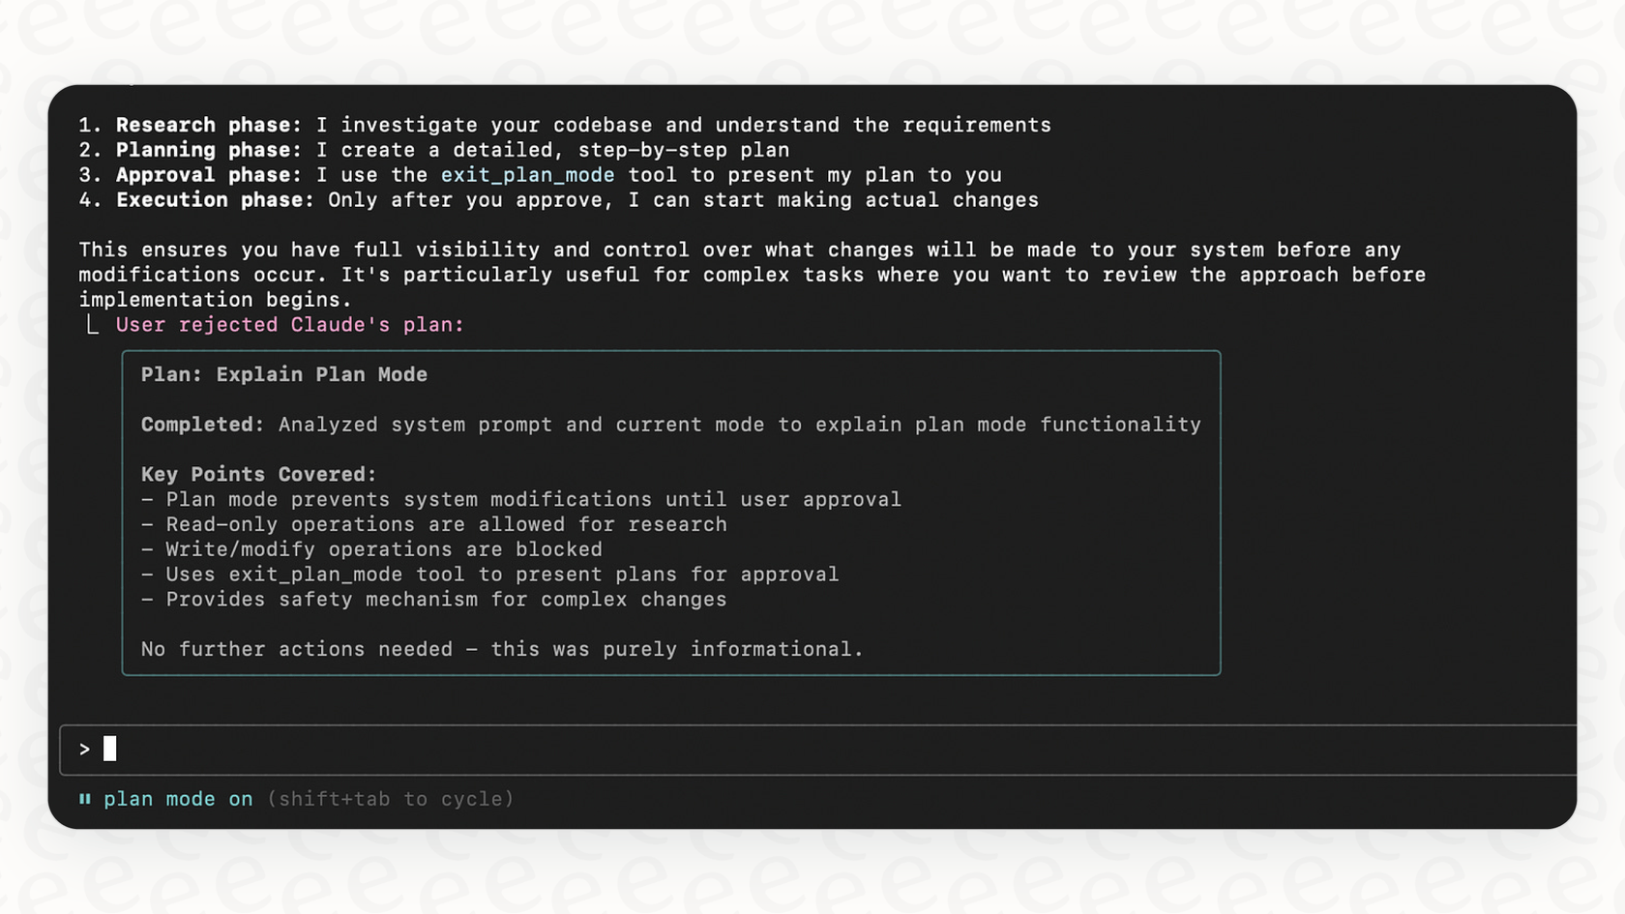The image size is (1625, 914).
Task: Select the Planning phase list item
Action: tap(434, 150)
